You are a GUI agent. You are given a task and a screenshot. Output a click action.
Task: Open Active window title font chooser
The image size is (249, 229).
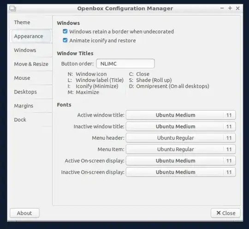181,115
